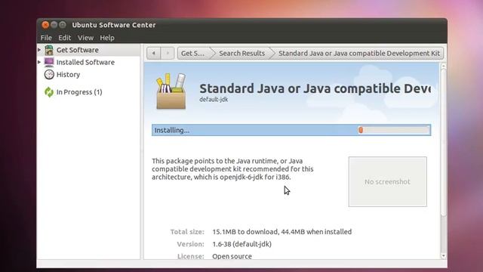483x272 pixels.
Task: Click the Get Software shopping bag icon
Action: click(x=49, y=50)
